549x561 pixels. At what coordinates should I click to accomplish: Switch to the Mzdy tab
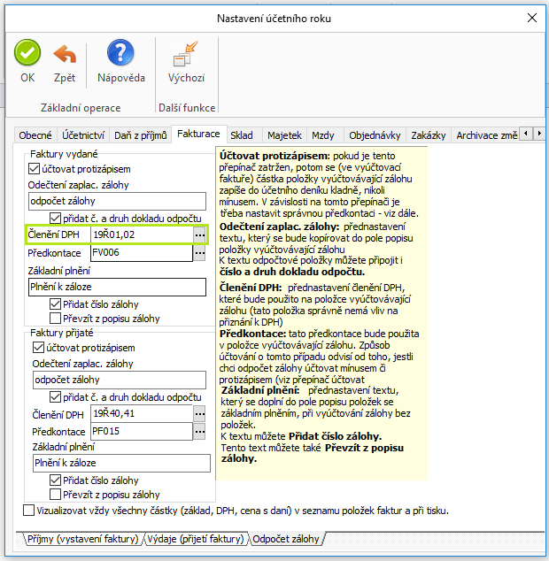tap(323, 135)
